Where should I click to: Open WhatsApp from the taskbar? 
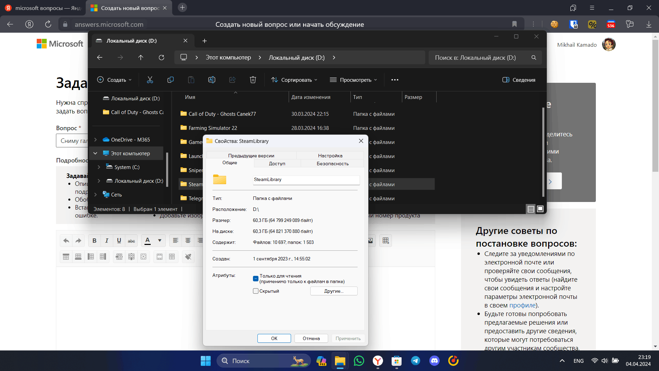pos(359,361)
